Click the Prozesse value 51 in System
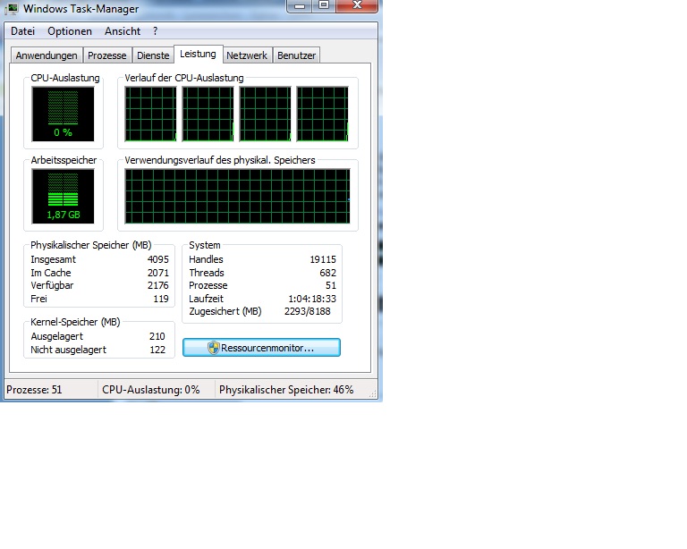The height and width of the screenshot is (549, 687). tap(331, 285)
